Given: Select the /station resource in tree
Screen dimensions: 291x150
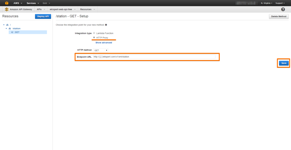Looking at the screenshot, I should 16,28.
